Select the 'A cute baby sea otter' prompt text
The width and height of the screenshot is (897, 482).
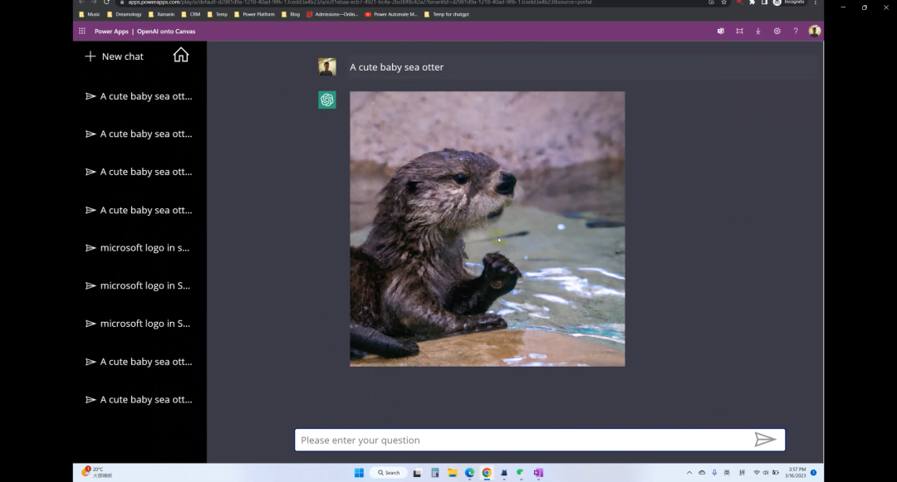coord(396,67)
